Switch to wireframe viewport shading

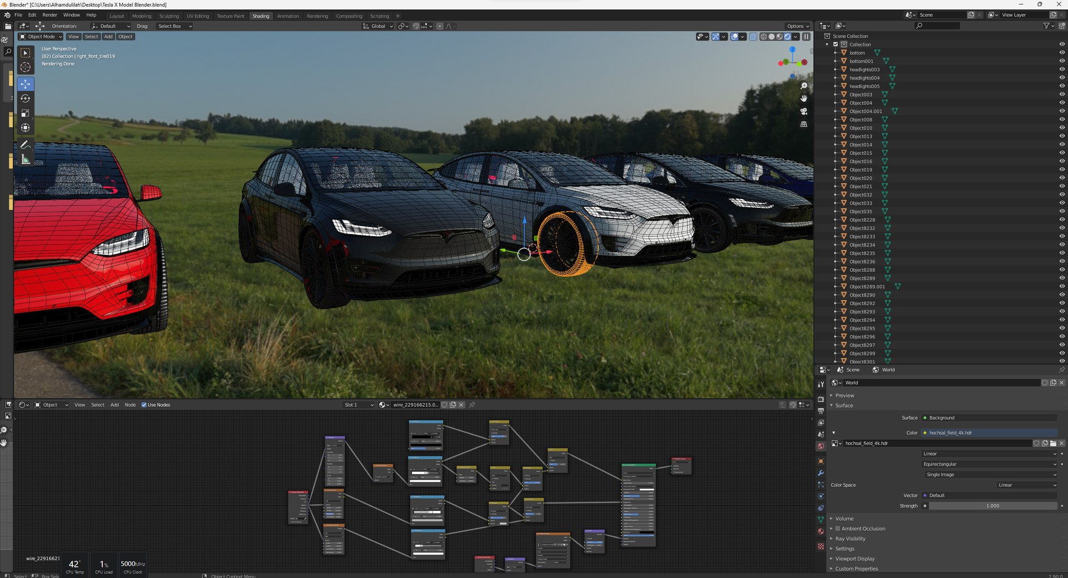click(764, 37)
